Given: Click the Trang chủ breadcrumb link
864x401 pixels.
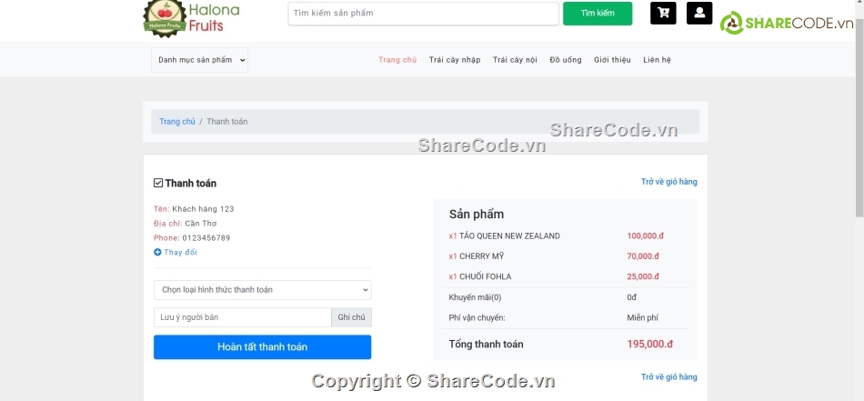Looking at the screenshot, I should click(x=177, y=122).
